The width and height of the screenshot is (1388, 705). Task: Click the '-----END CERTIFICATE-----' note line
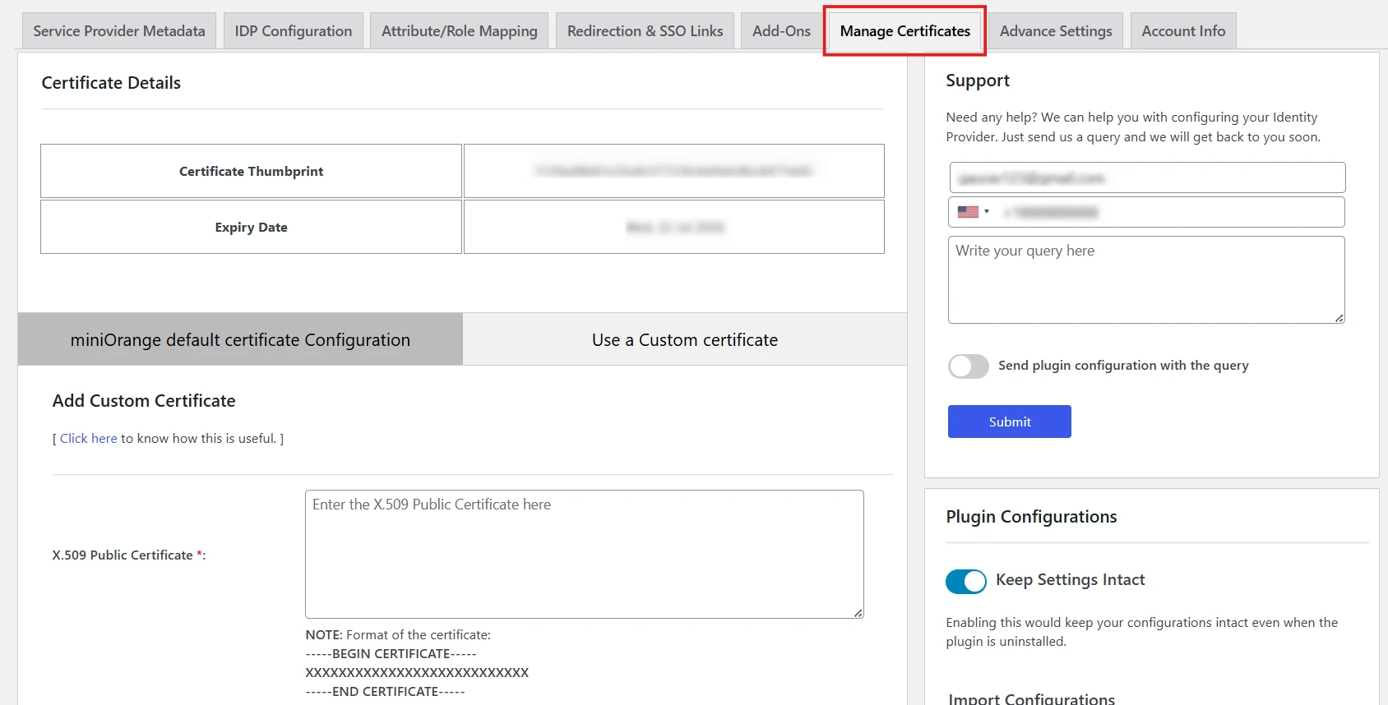click(x=386, y=692)
